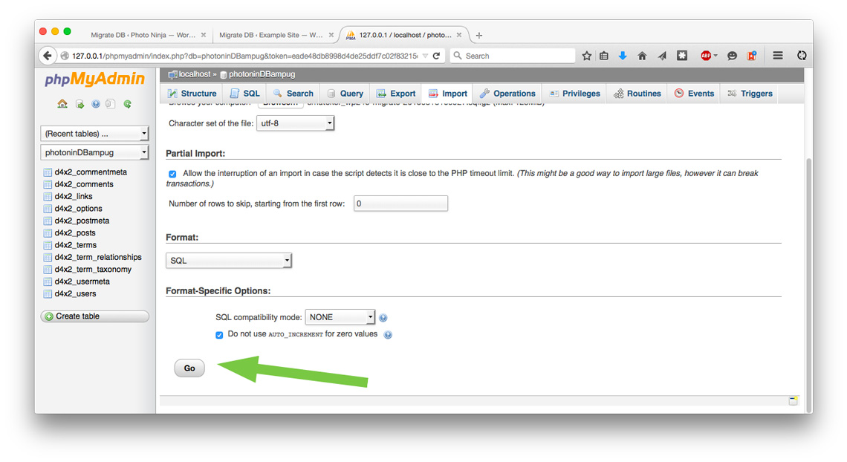Click photoninDBampug breadcrumb link
Screen dimensions: 847x462
pos(262,74)
